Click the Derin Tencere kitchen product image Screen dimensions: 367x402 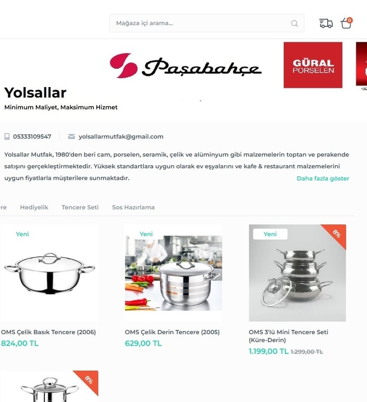click(173, 273)
